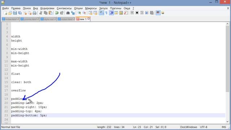Switch to the video.html tab

click(66, 19)
